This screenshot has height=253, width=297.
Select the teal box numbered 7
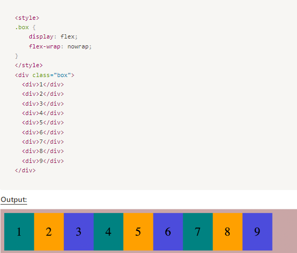click(x=198, y=232)
